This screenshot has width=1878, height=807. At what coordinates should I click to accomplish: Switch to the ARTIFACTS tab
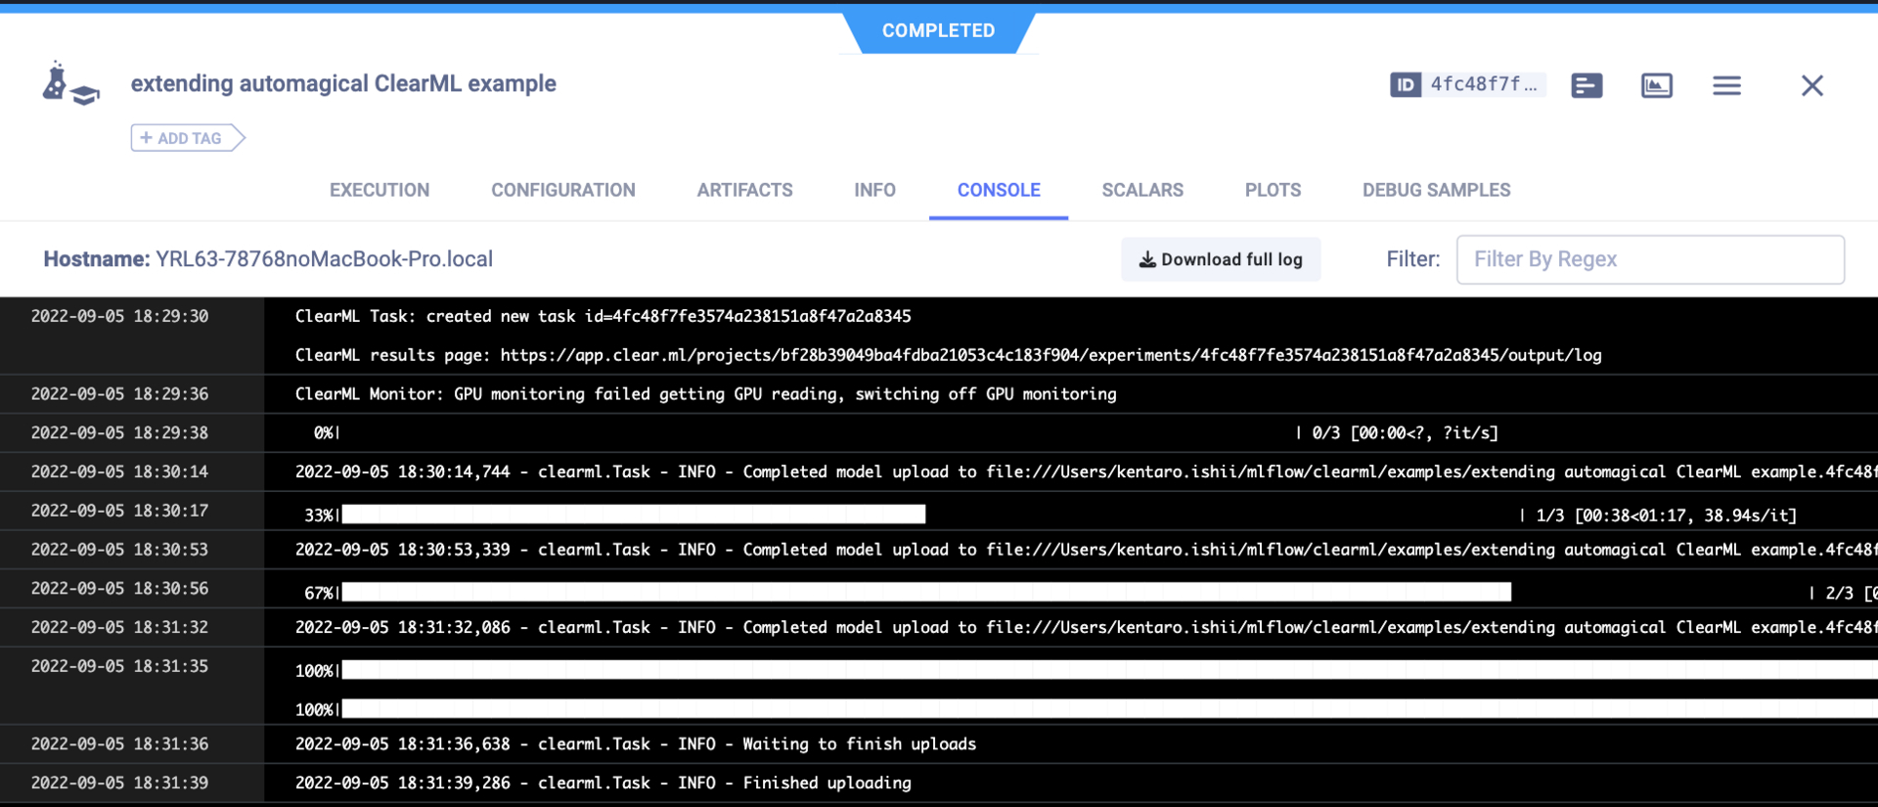point(745,190)
